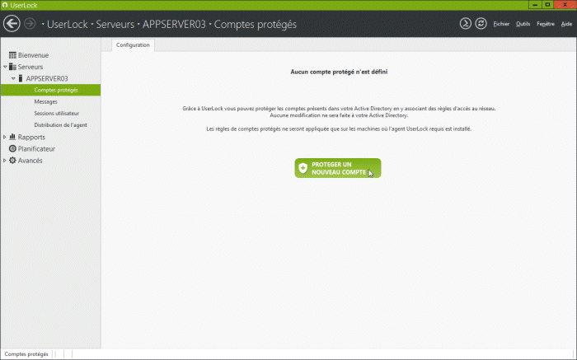
Task: Open the Fenêtre menu
Action: point(546,24)
